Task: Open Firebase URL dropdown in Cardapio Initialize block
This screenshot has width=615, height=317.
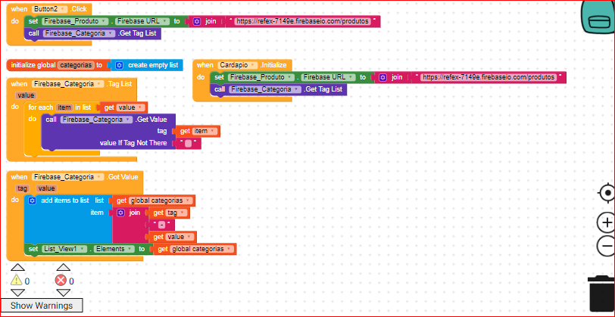Action: 329,77
